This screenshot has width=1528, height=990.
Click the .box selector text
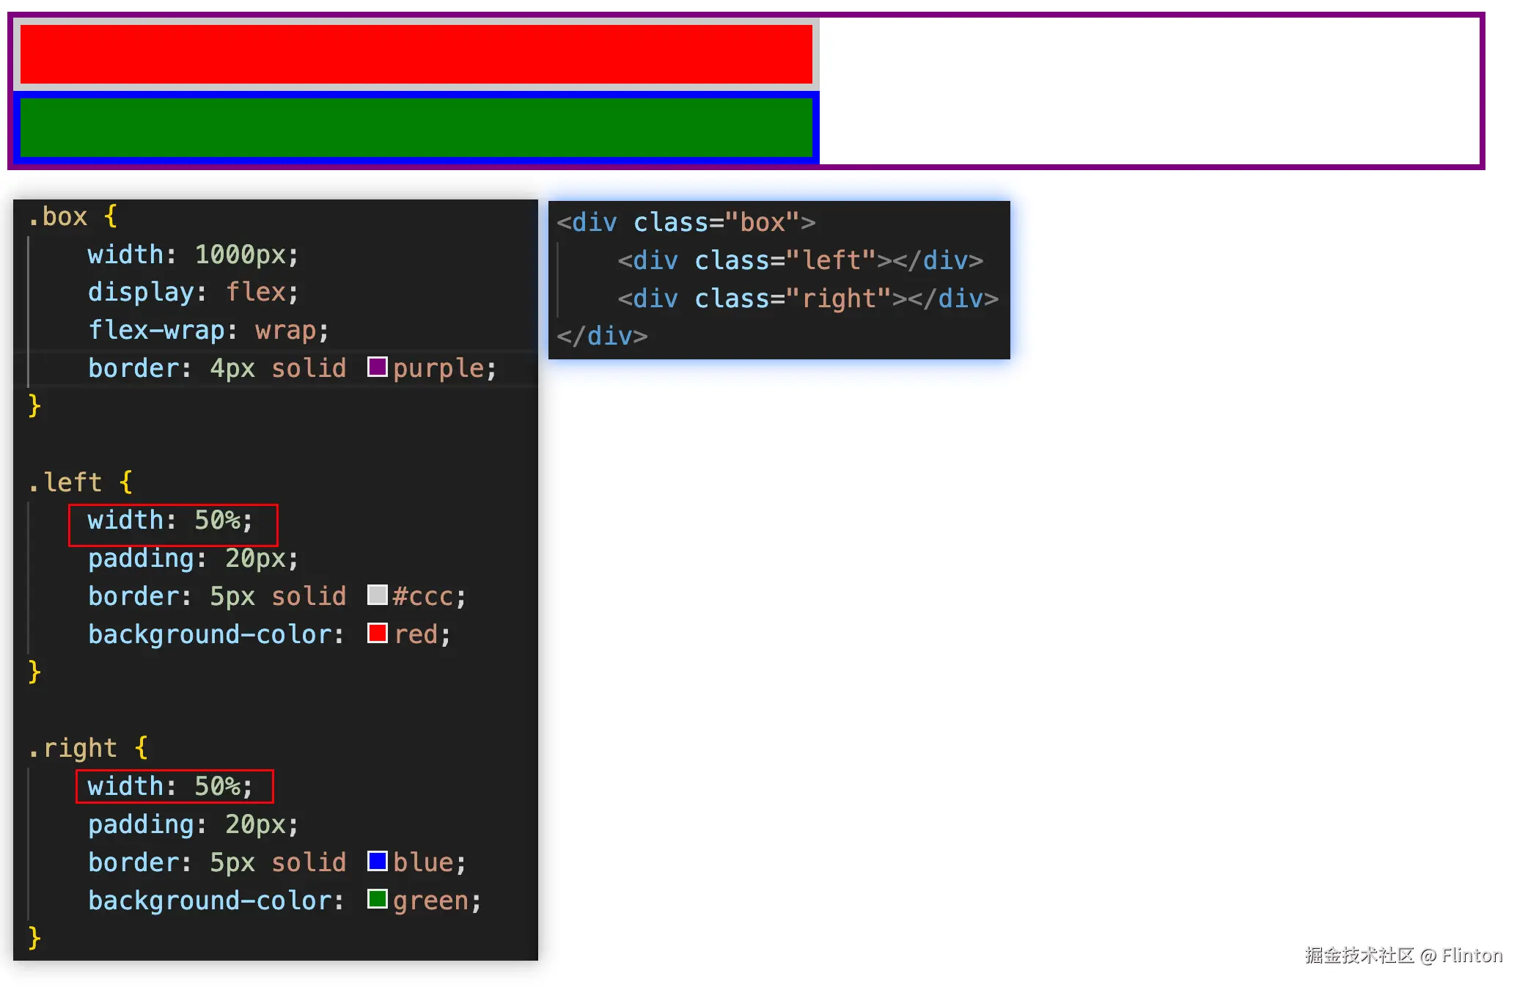coord(59,217)
